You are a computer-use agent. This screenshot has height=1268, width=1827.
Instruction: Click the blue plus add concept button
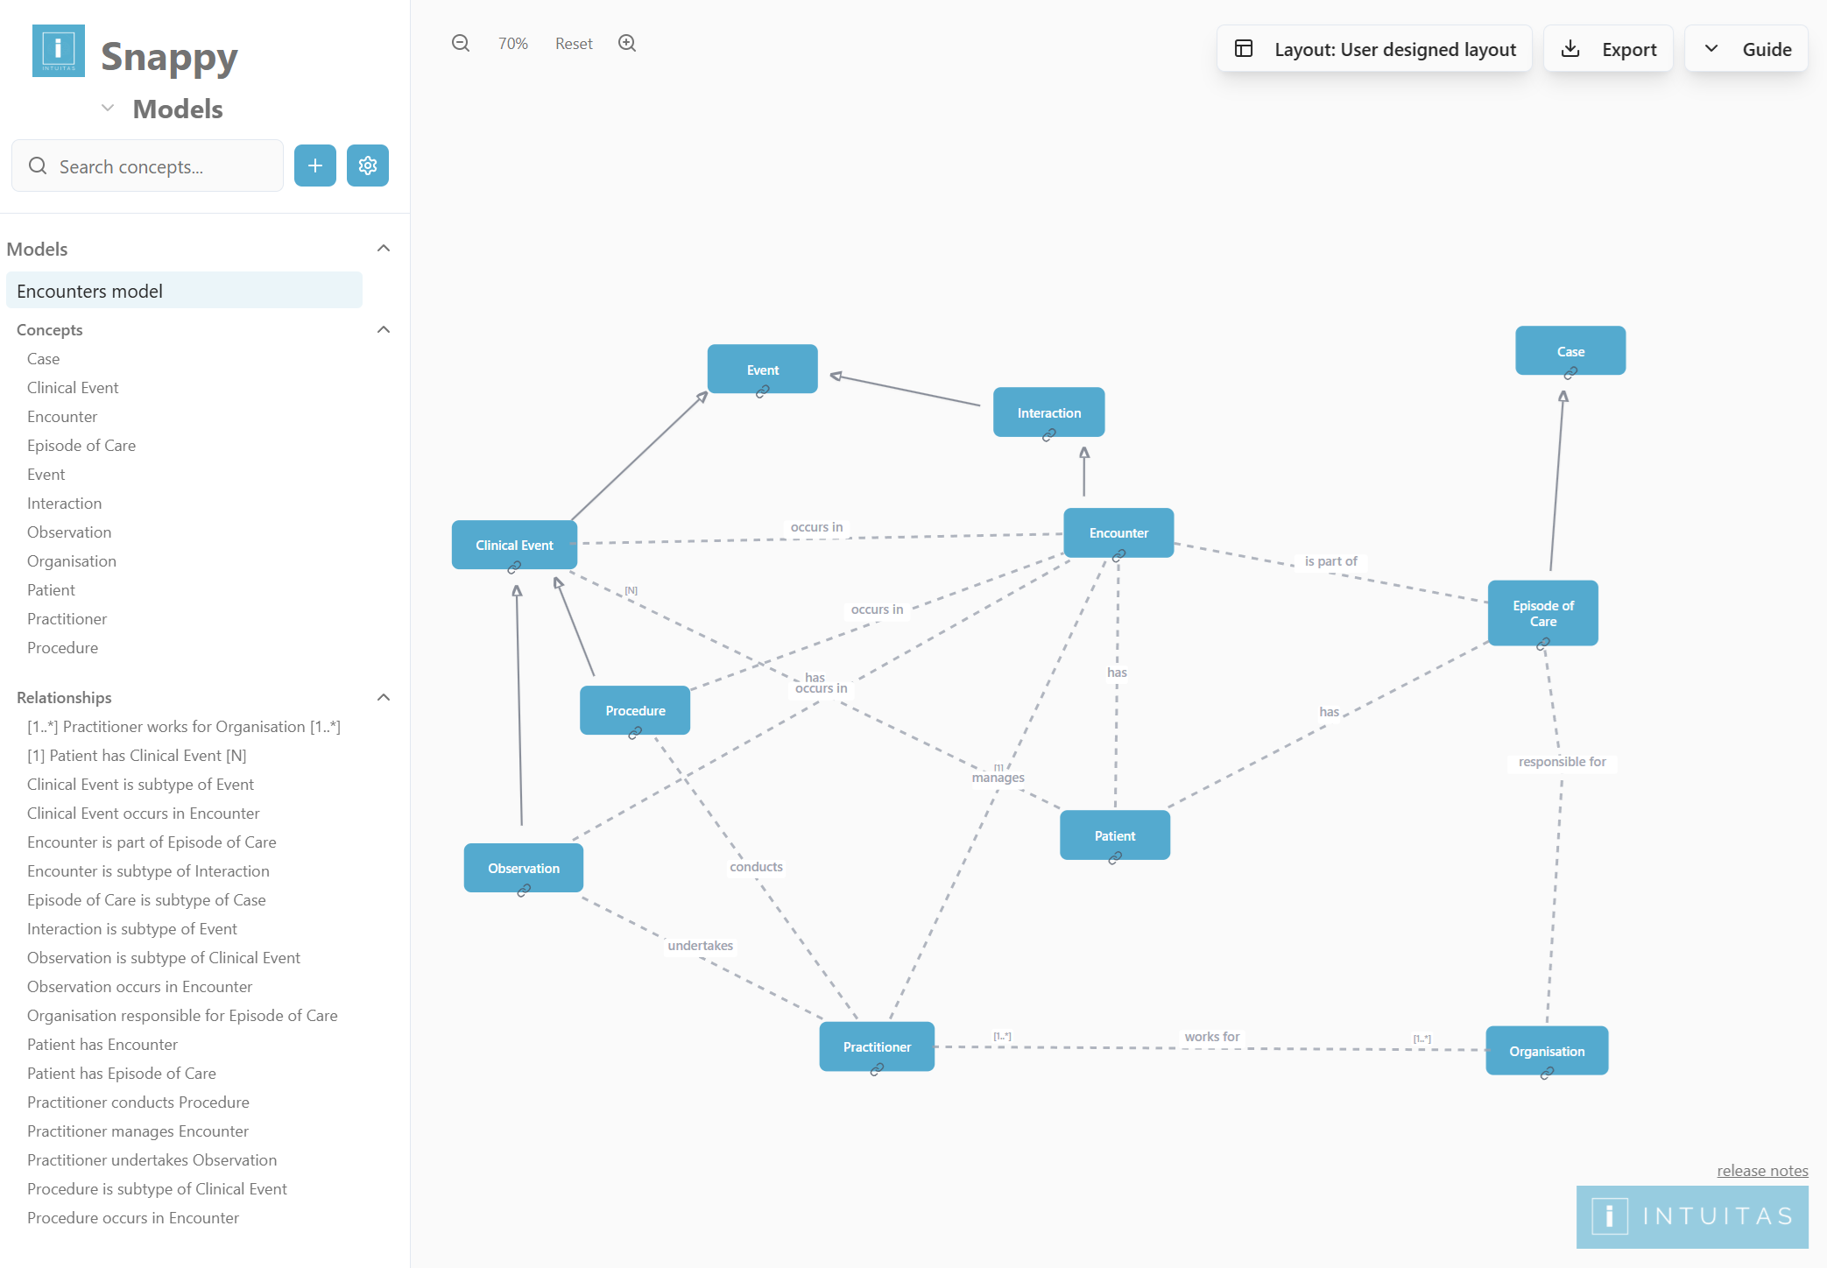pos(315,166)
